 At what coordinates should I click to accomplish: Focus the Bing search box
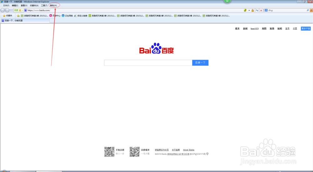coord(287,10)
